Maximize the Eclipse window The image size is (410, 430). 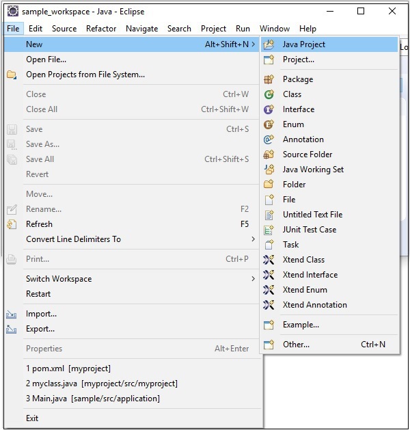coord(361,11)
